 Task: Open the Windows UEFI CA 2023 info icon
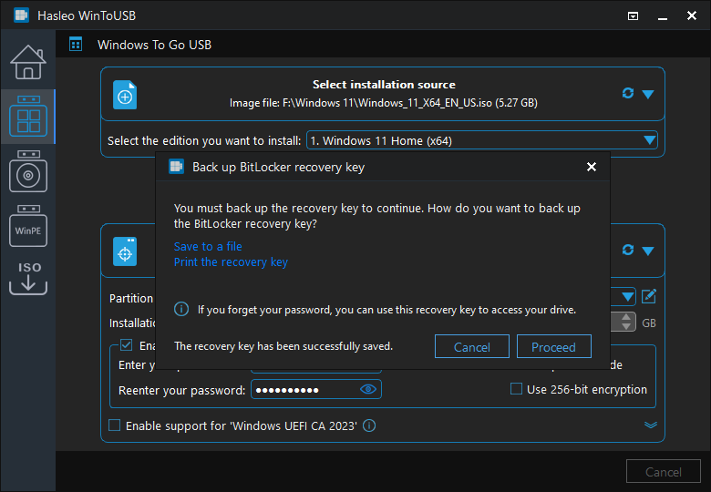369,425
